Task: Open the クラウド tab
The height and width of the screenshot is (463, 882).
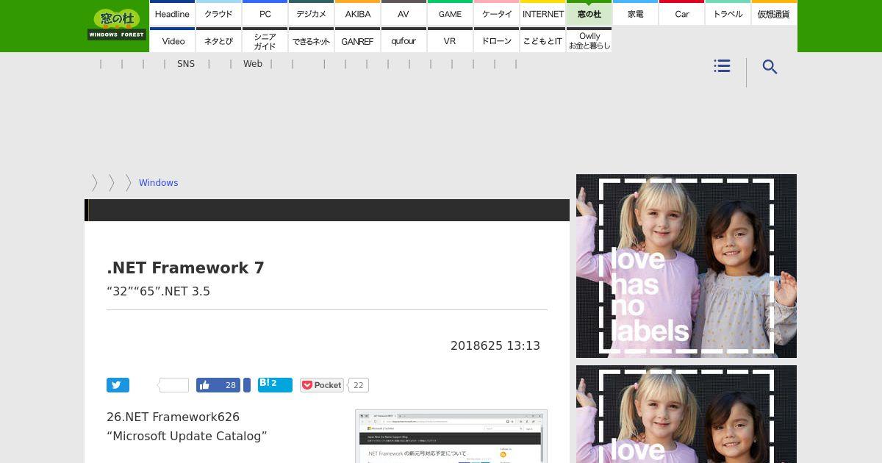Action: pos(218,13)
